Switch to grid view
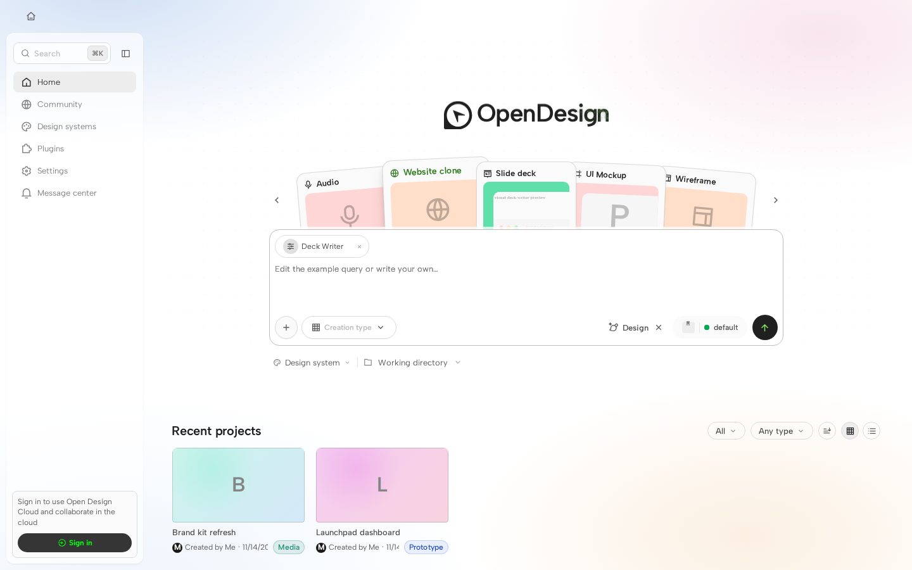This screenshot has width=912, height=570. point(850,431)
